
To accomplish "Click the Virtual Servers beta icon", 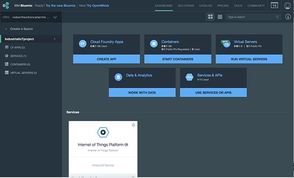I will 226,44.
